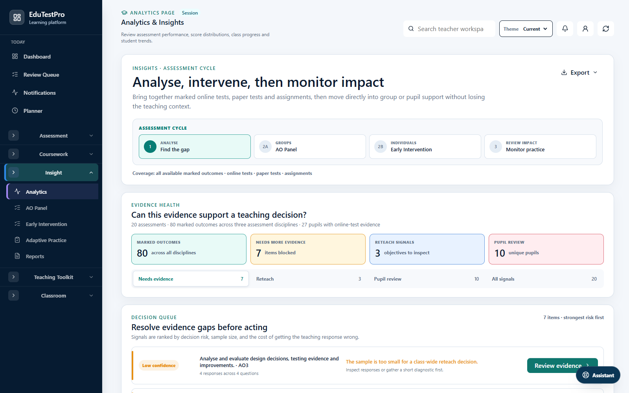Viewport: 629px width, 393px height.
Task: Open the sidebar Notifications item
Action: coord(51,93)
